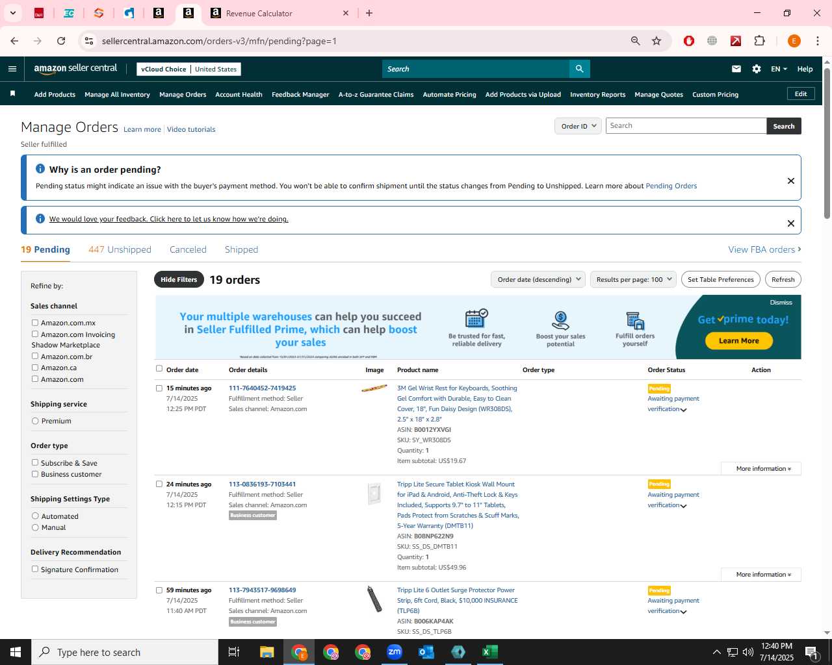Expand More information for order 113-0836193-7103441
The width and height of the screenshot is (832, 665).
pos(761,574)
